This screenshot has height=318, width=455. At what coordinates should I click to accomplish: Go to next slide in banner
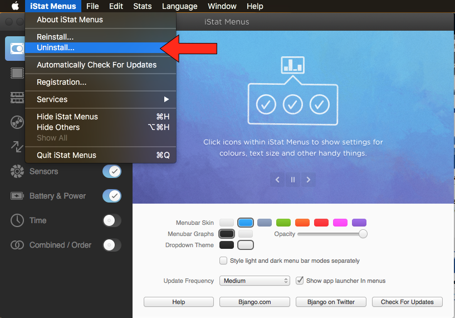(x=308, y=180)
